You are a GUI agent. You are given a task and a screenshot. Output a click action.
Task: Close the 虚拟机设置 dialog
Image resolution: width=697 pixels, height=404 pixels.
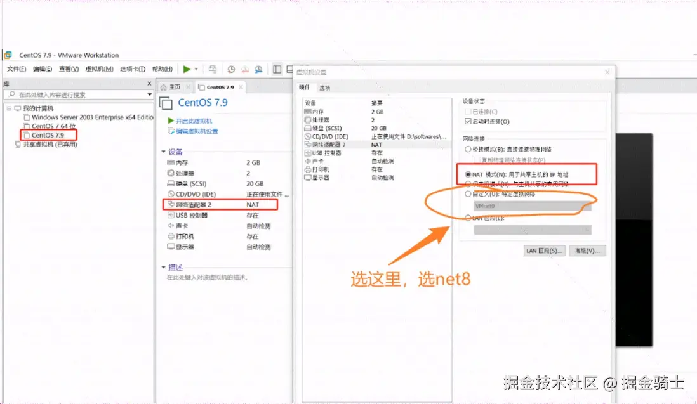[x=607, y=72]
